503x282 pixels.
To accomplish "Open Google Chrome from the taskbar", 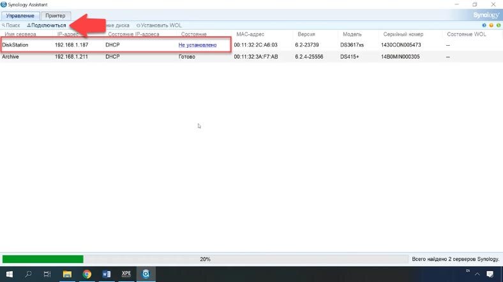I will pos(87,274).
